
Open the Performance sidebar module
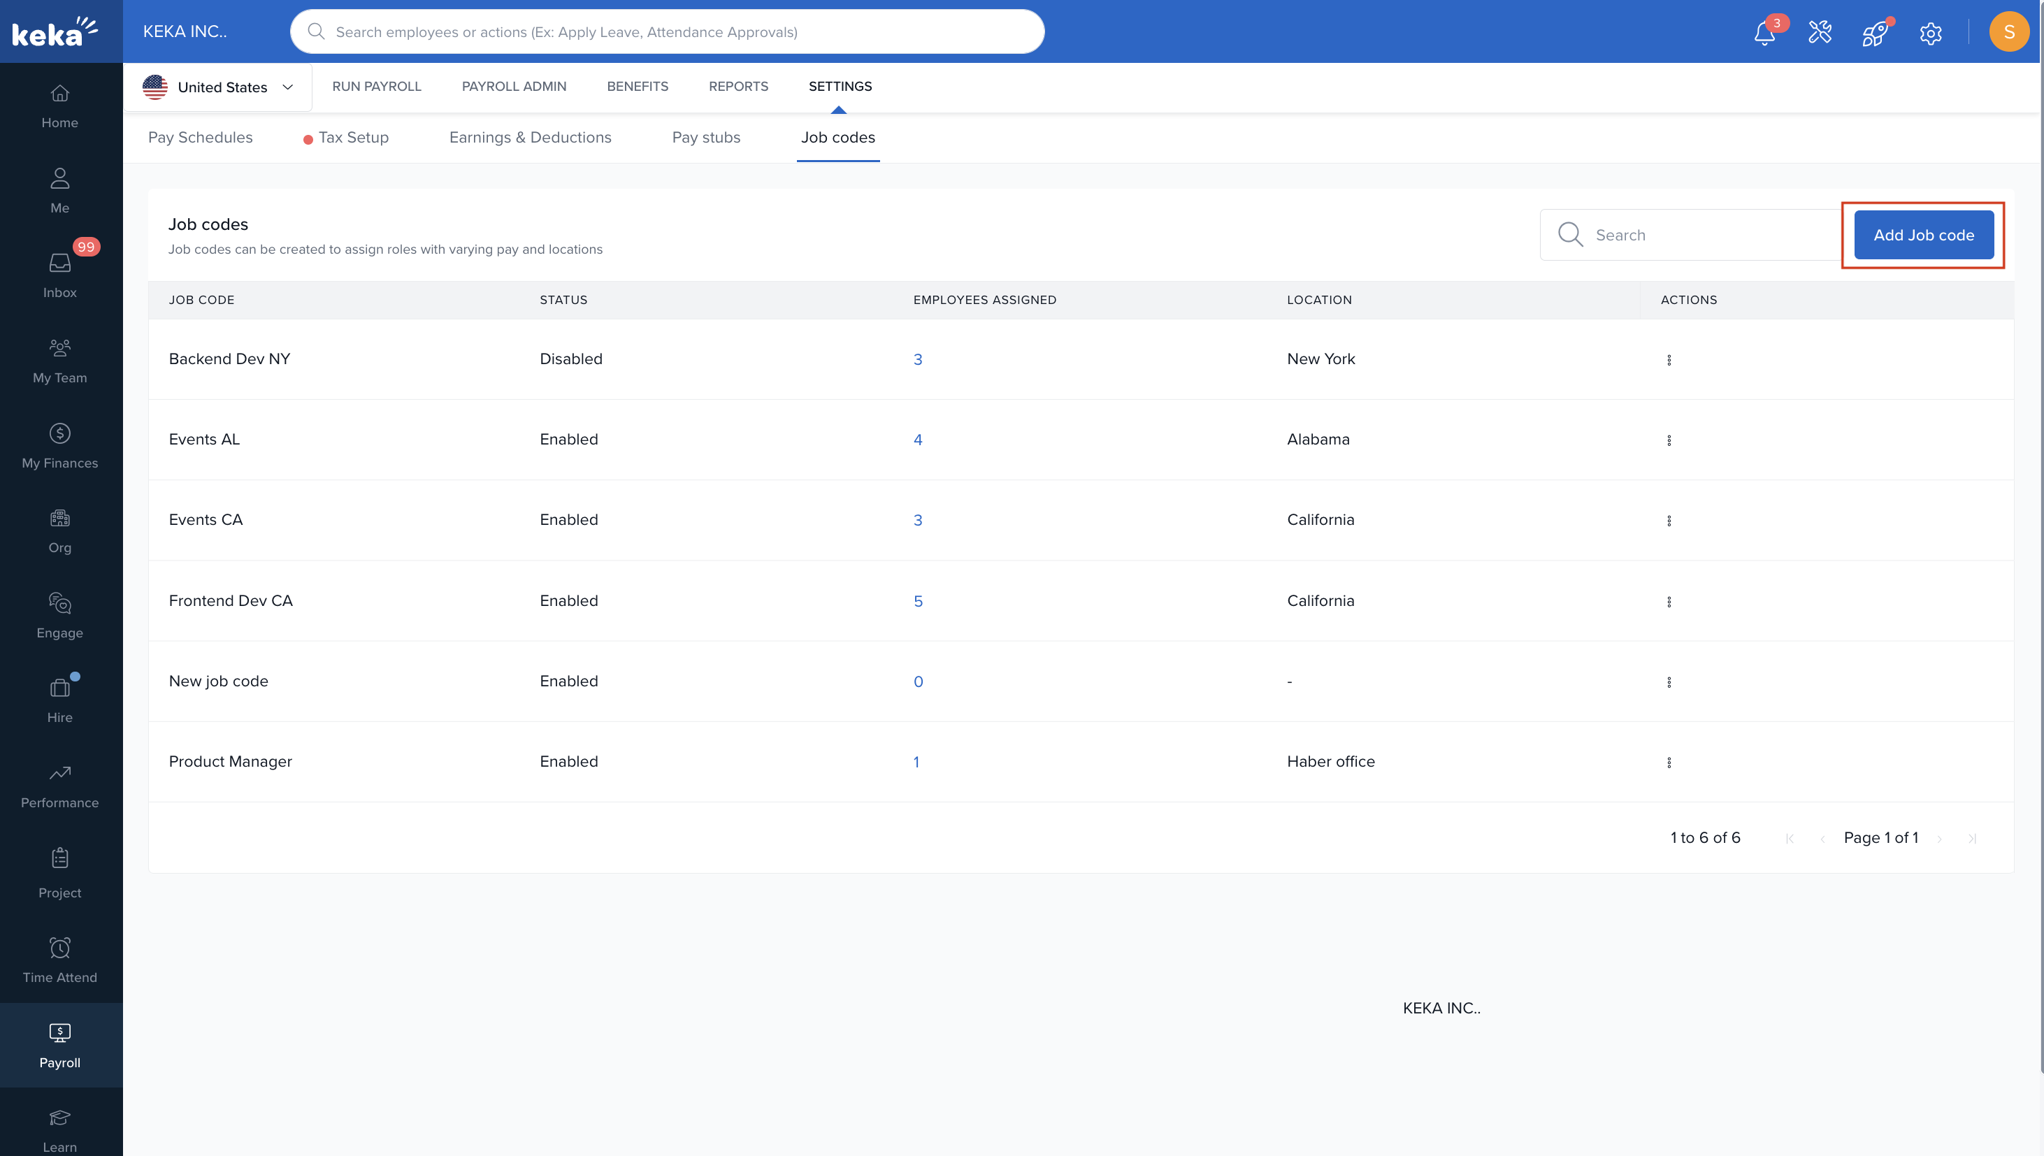pyautogui.click(x=59, y=785)
